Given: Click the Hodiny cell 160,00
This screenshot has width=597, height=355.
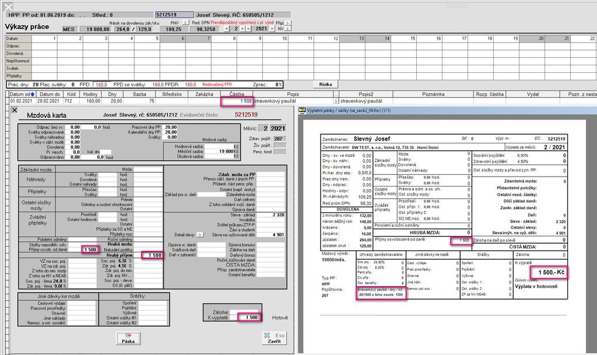Looking at the screenshot, I should [x=90, y=101].
